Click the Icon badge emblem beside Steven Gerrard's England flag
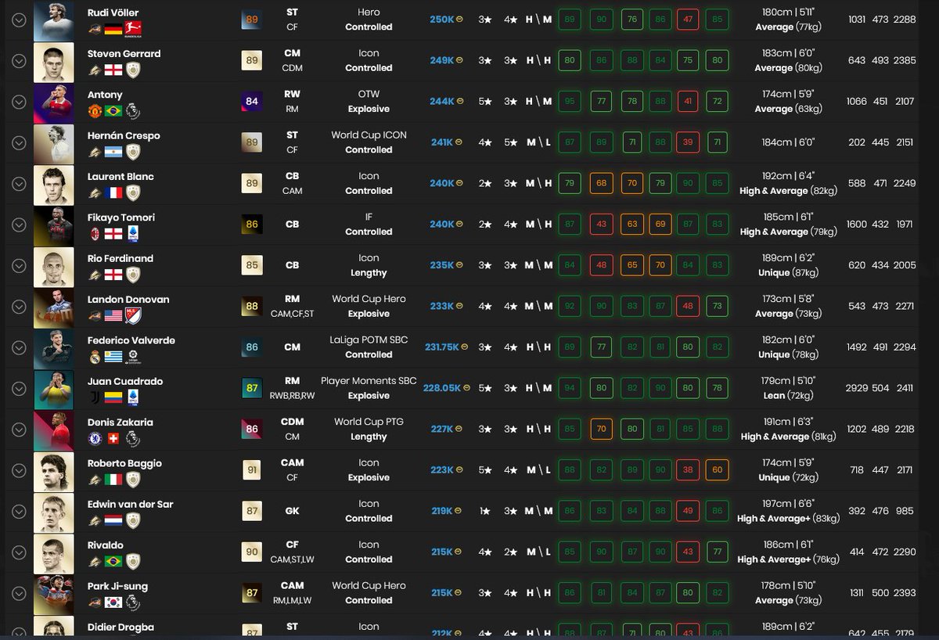This screenshot has height=640, width=939. click(x=133, y=70)
